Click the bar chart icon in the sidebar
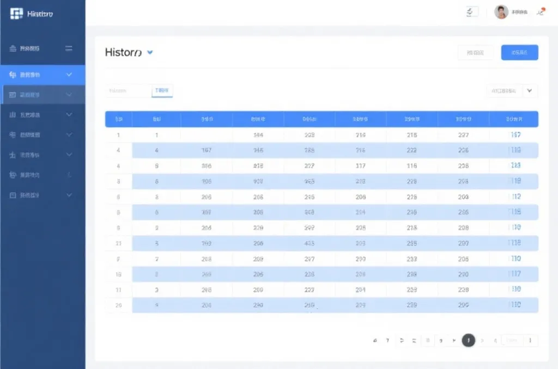Image resolution: width=558 pixels, height=369 pixels. click(x=13, y=115)
